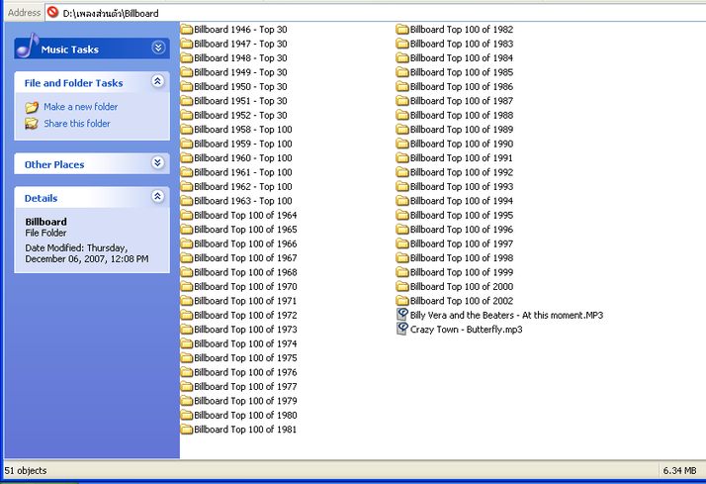
Task: Expand the Other Places panel
Action: [157, 162]
